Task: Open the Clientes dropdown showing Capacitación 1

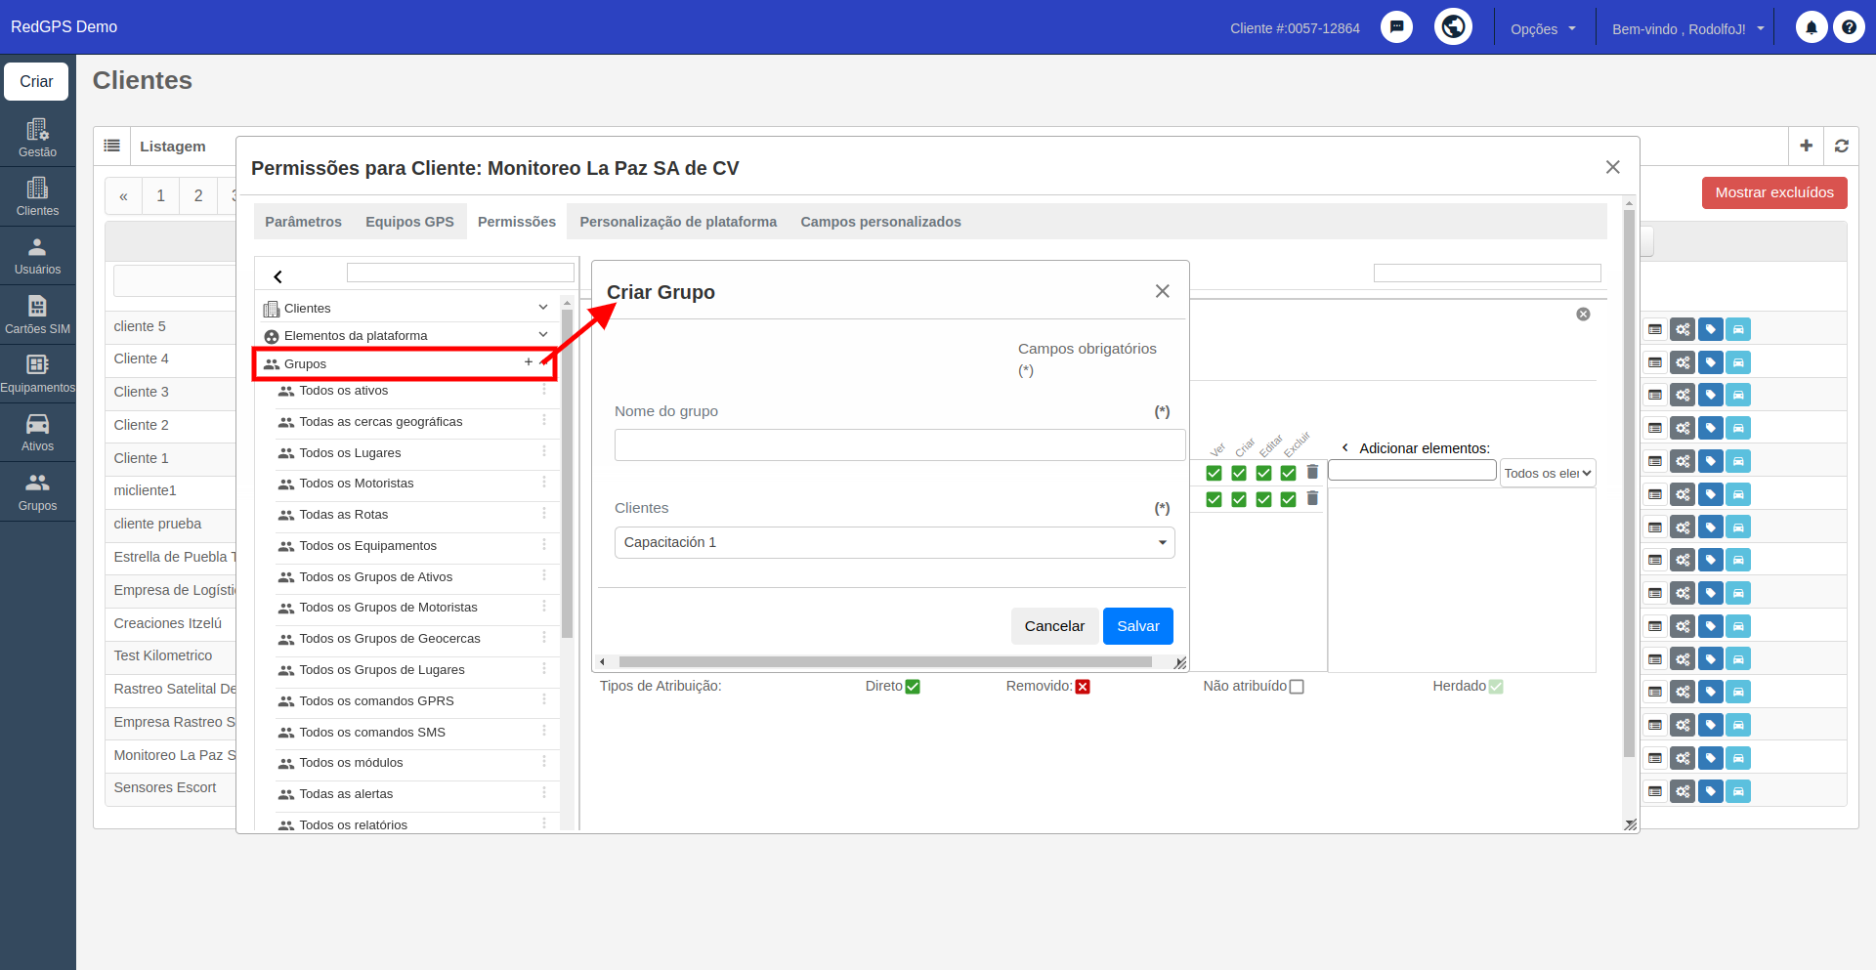Action: tap(894, 542)
